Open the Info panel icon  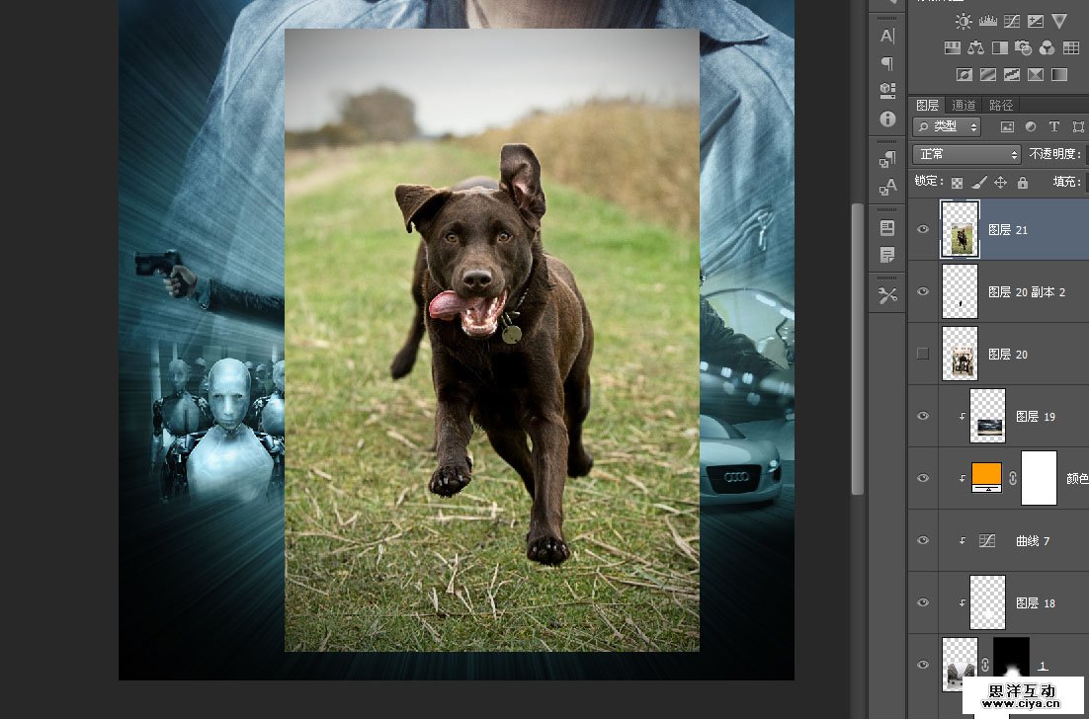(x=887, y=119)
